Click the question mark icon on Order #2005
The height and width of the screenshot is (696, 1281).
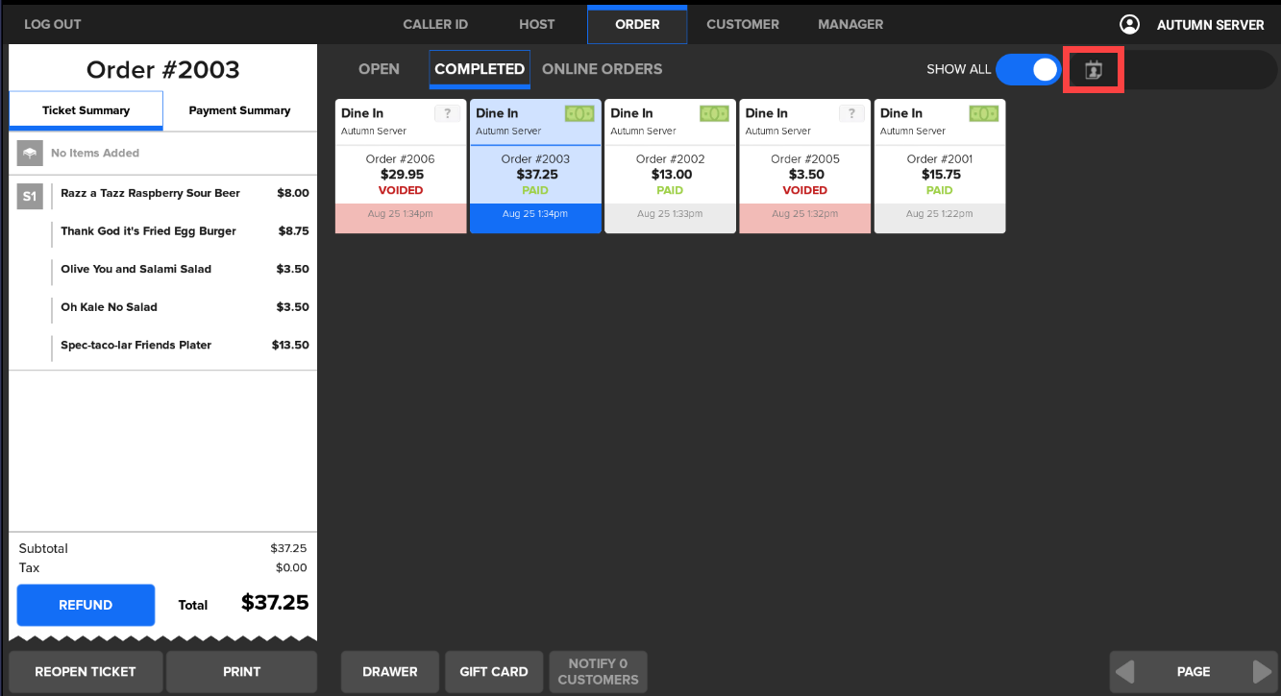click(851, 113)
